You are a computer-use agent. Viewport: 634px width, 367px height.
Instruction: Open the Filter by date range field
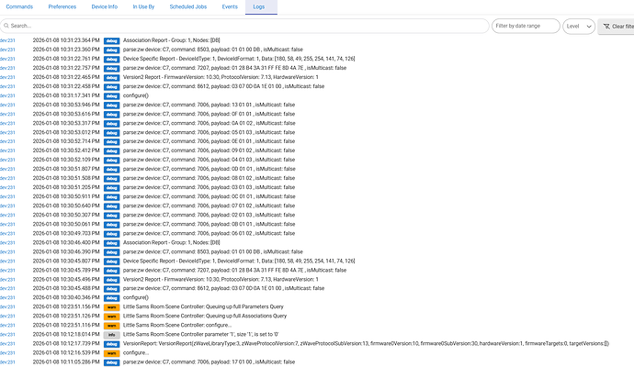pos(525,27)
